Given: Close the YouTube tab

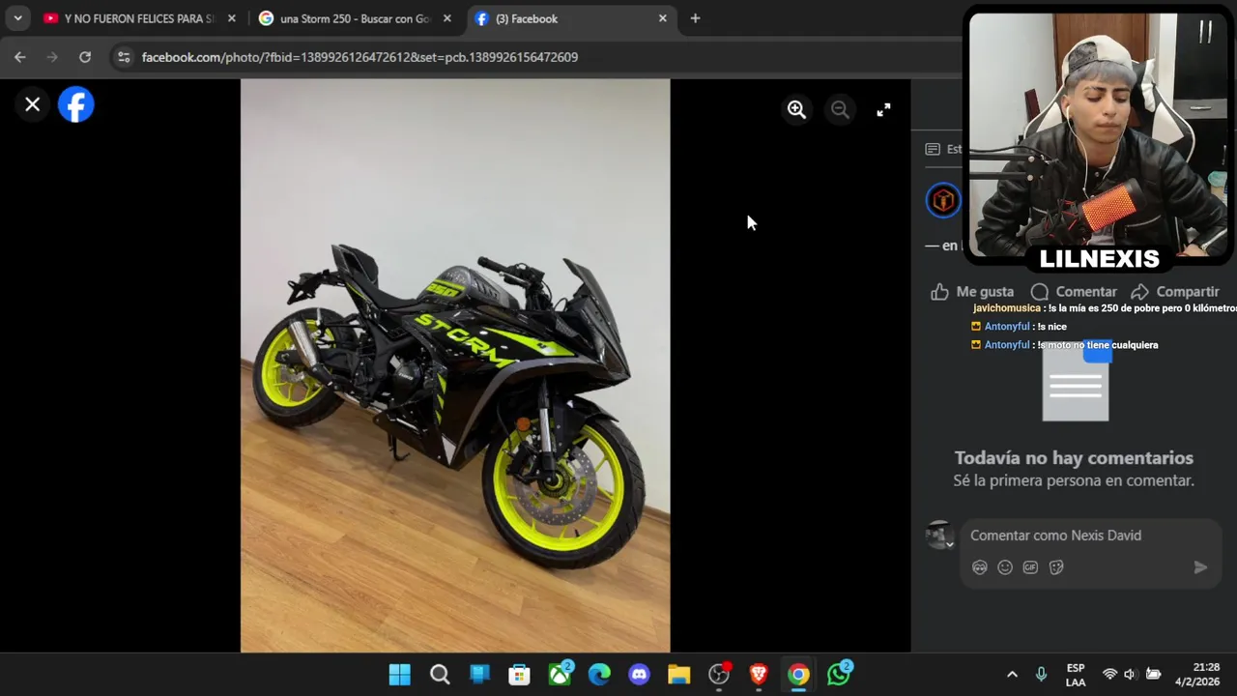Looking at the screenshot, I should (x=231, y=18).
